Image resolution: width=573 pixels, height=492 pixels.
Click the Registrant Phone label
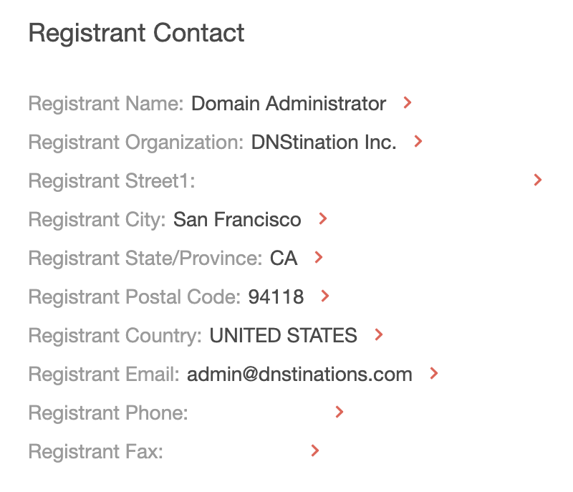[108, 413]
